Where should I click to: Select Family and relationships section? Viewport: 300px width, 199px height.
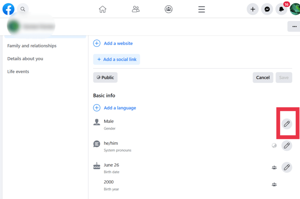pos(32,46)
